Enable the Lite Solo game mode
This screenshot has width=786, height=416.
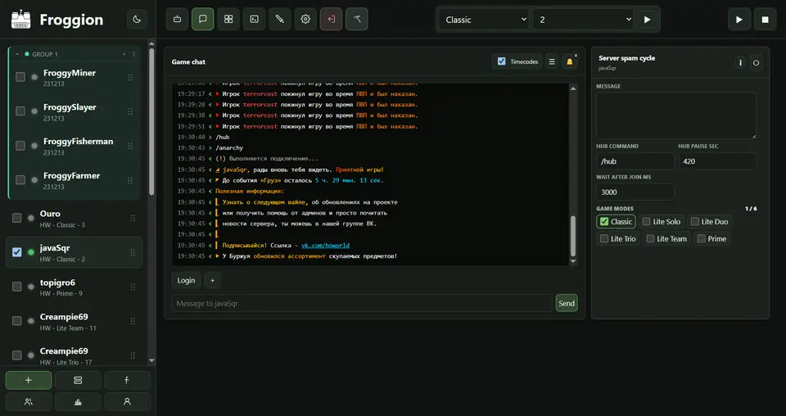click(x=647, y=222)
